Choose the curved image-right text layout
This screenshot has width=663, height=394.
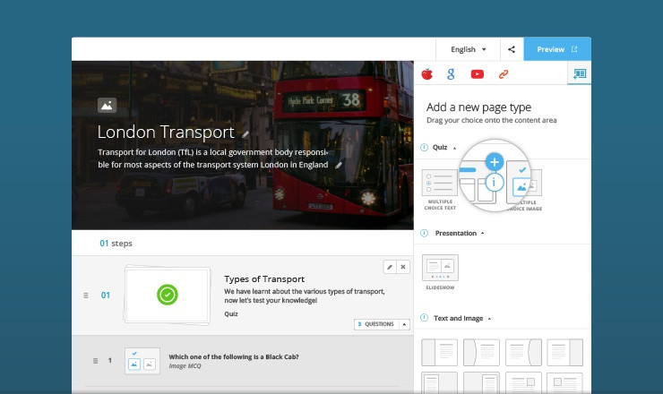pos(523,352)
